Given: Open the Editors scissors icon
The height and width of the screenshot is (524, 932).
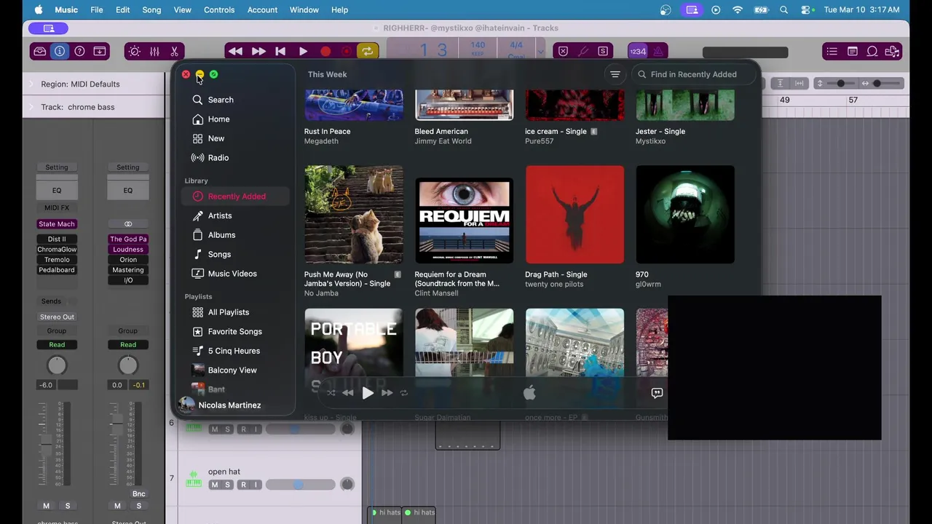Looking at the screenshot, I should point(174,51).
